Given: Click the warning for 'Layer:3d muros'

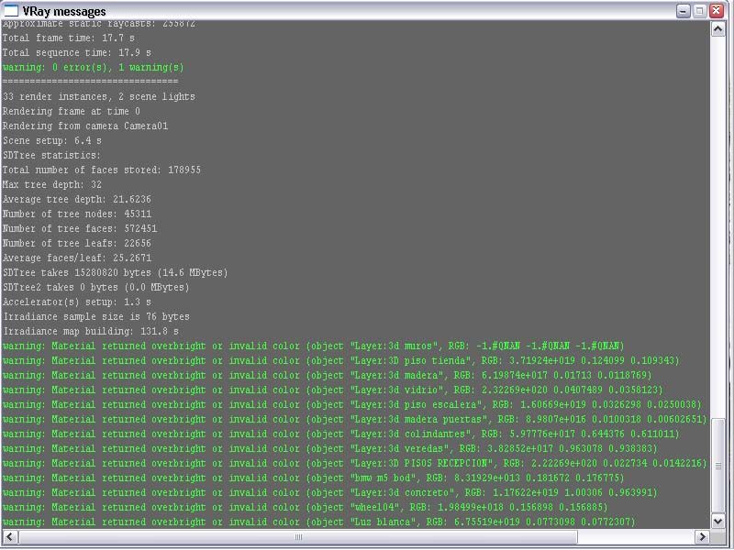Looking at the screenshot, I should click(x=313, y=346).
